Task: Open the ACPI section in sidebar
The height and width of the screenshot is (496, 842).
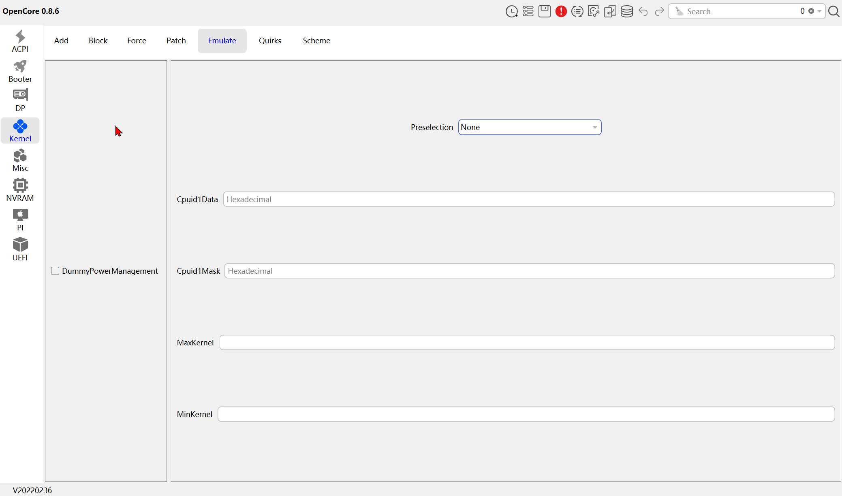Action: [x=20, y=41]
